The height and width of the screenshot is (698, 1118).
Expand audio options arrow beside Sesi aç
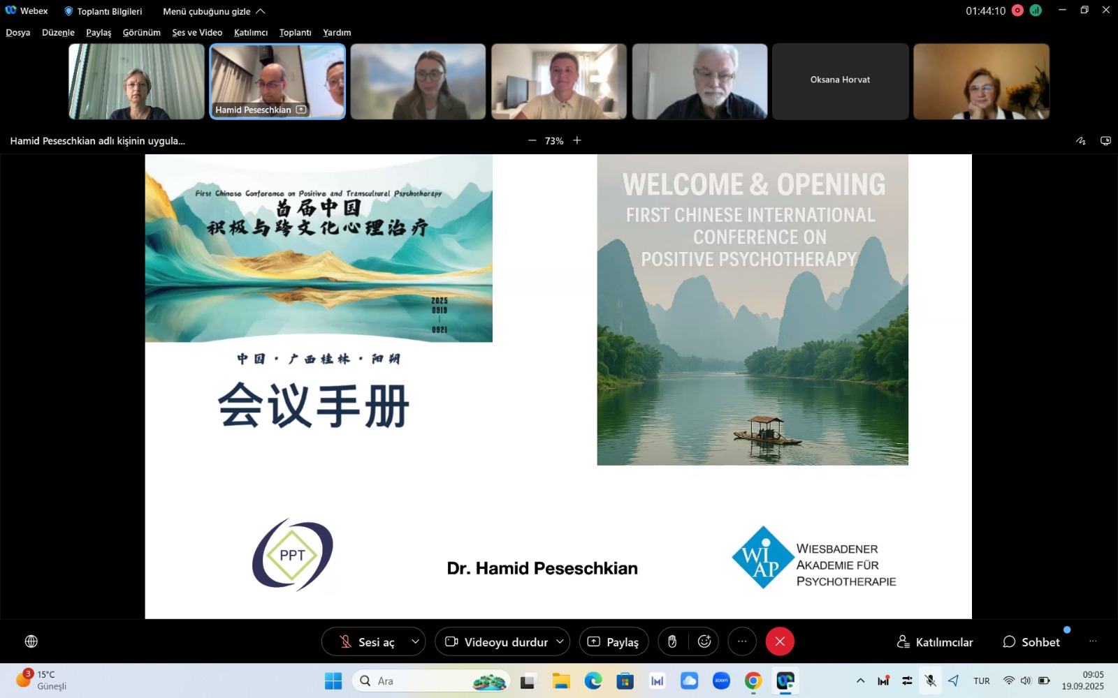click(x=415, y=641)
